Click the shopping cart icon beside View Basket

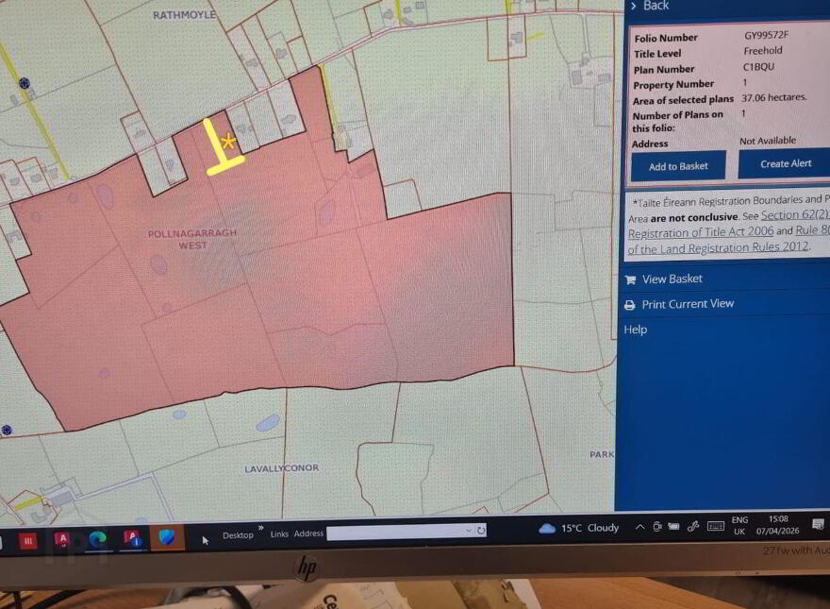[630, 279]
